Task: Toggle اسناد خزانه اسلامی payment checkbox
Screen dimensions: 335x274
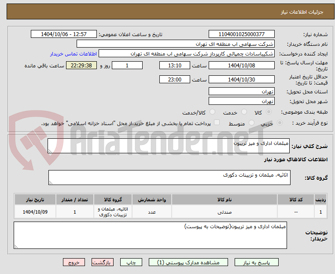Action: [217, 122]
